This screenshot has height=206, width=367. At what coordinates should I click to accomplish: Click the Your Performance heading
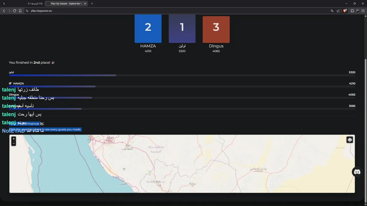coord(24,124)
